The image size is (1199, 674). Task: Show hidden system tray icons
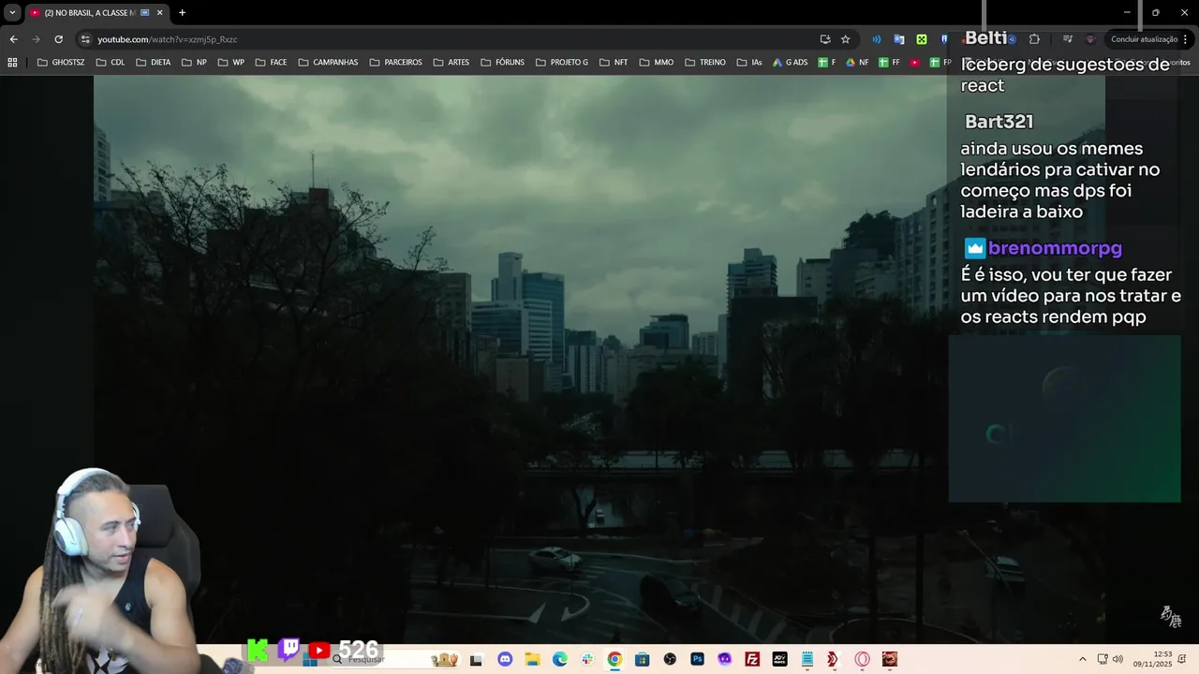pyautogui.click(x=1083, y=659)
